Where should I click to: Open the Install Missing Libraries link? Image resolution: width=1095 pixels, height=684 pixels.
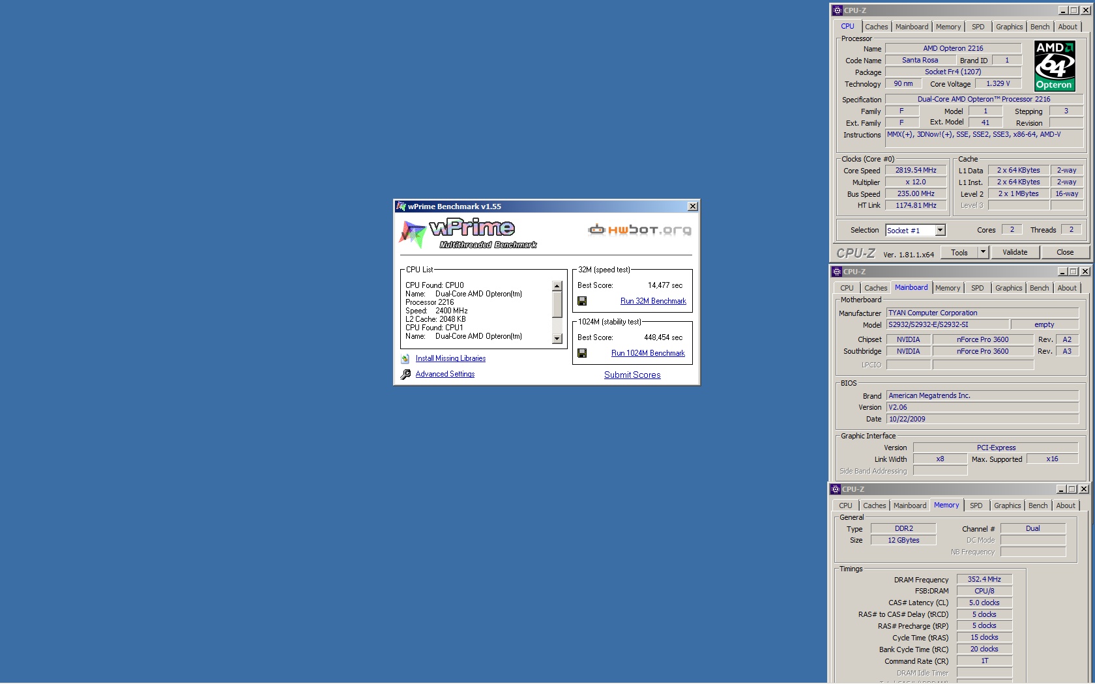pyautogui.click(x=450, y=359)
